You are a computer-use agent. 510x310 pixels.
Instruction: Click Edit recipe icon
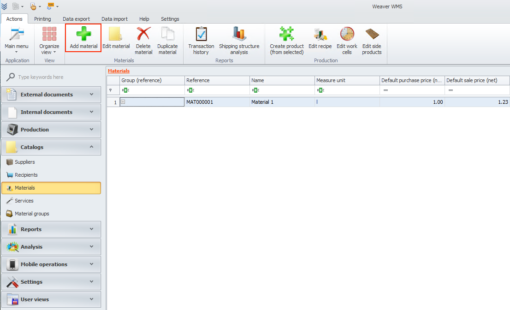(x=320, y=34)
